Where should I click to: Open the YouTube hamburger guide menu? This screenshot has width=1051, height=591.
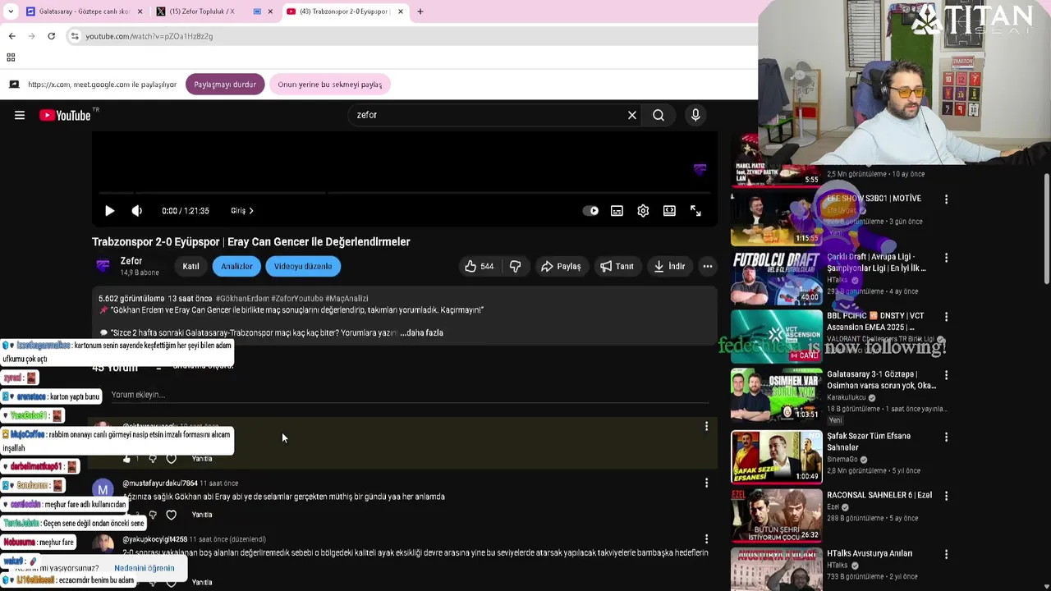click(20, 115)
